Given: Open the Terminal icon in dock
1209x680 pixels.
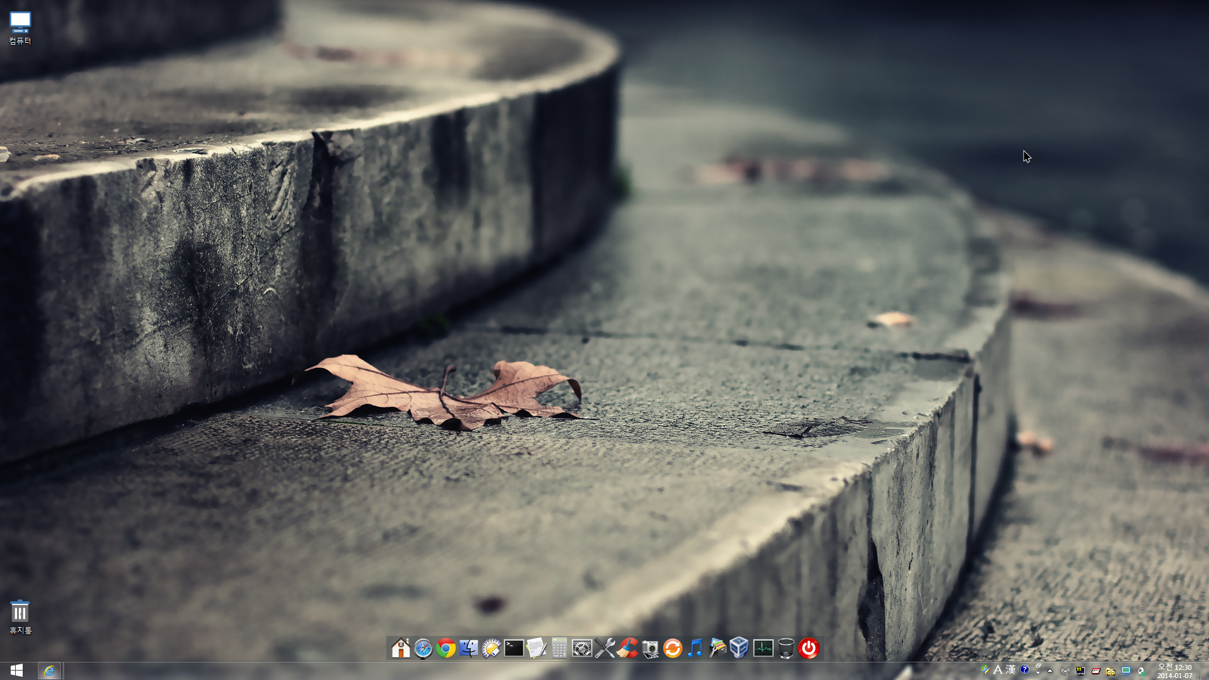Looking at the screenshot, I should point(514,648).
